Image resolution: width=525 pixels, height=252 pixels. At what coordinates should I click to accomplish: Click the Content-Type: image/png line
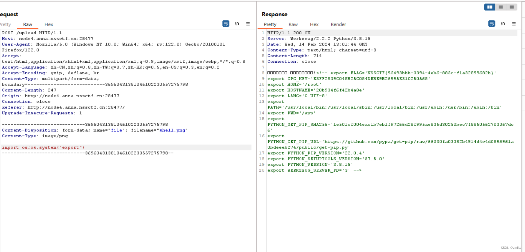point(35,136)
